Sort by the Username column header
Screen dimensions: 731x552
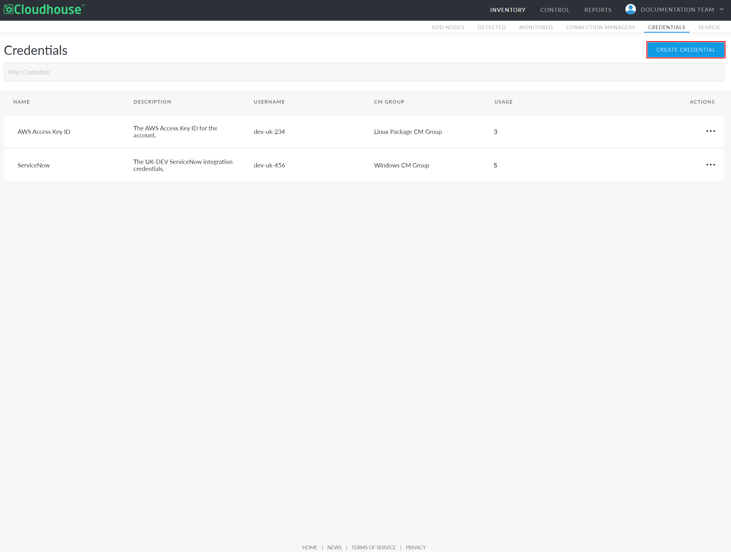pyautogui.click(x=269, y=102)
